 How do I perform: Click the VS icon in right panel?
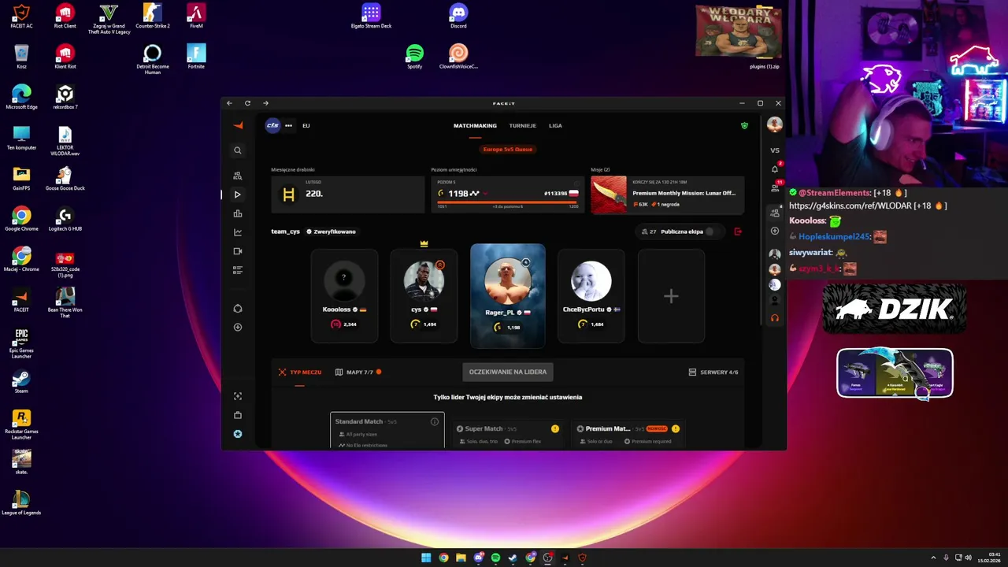pyautogui.click(x=775, y=150)
